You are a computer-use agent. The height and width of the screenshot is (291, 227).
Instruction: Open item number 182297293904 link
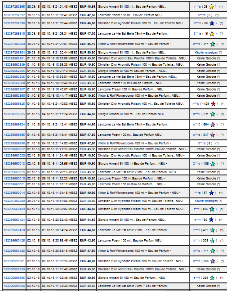tap(14, 52)
